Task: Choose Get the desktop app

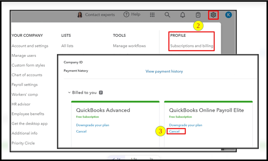Action: 29,123
